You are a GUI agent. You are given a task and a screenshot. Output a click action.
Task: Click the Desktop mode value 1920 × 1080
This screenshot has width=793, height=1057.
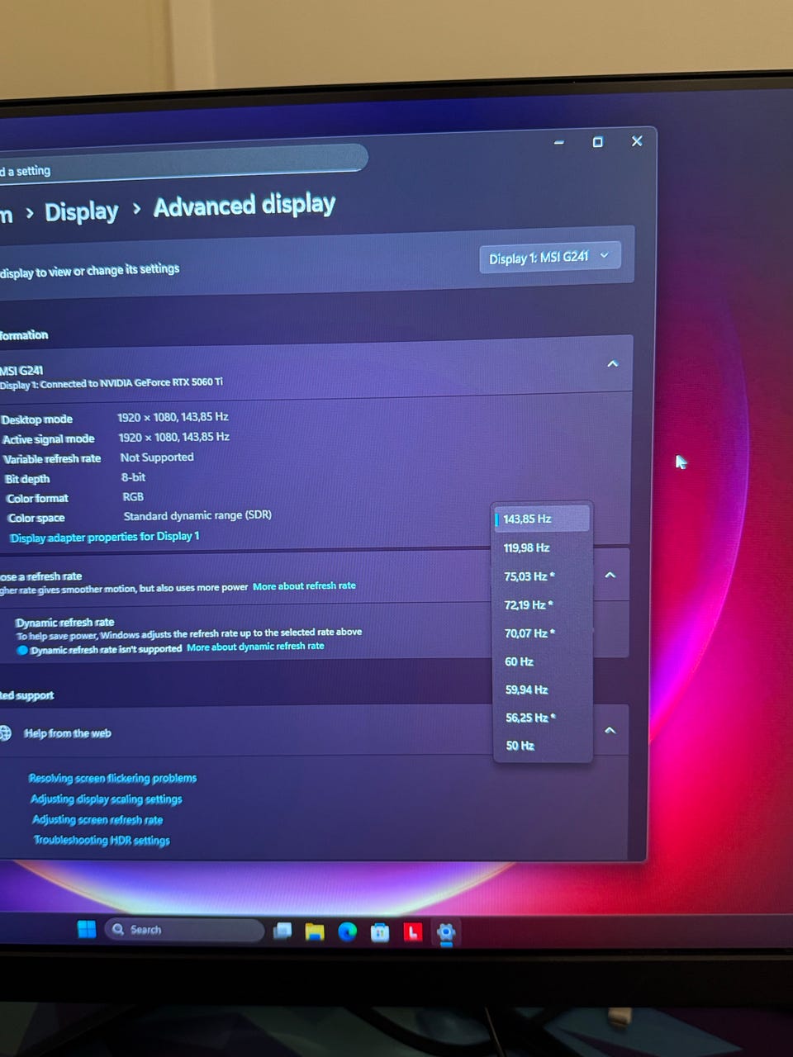pyautogui.click(x=173, y=417)
